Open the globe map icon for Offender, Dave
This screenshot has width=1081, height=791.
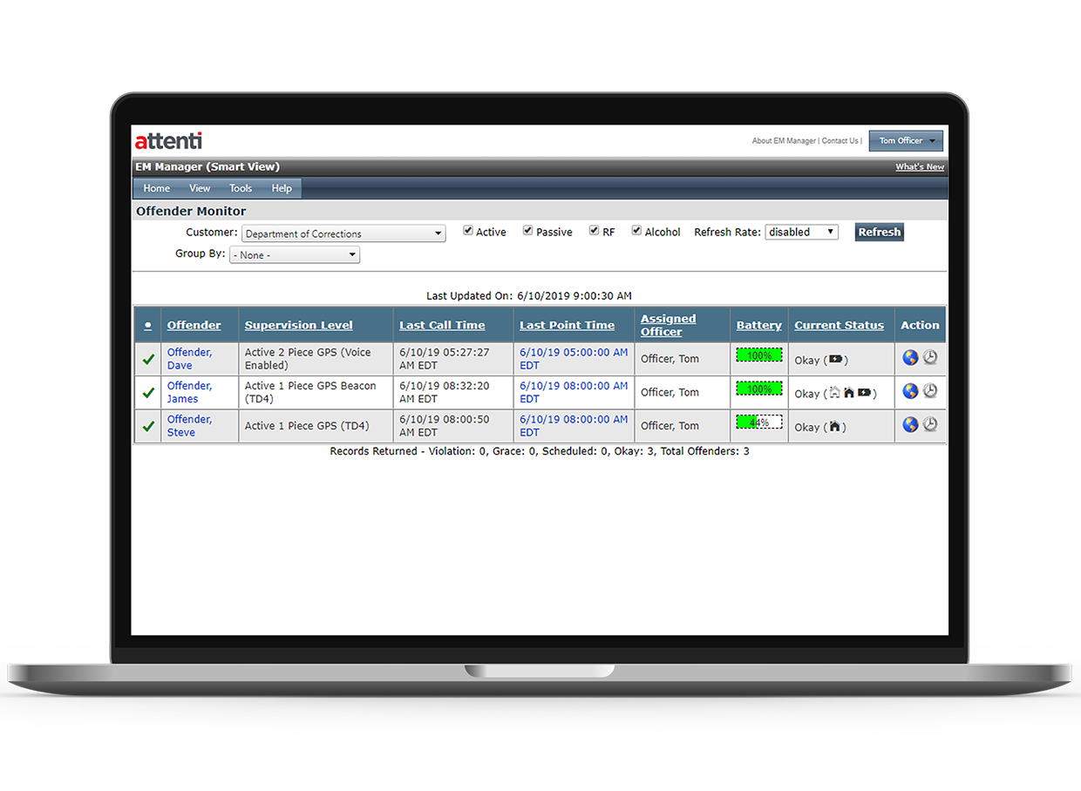[910, 357]
